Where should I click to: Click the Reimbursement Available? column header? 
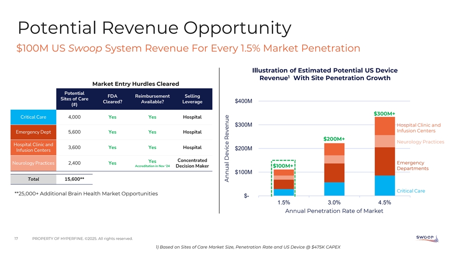(152, 99)
